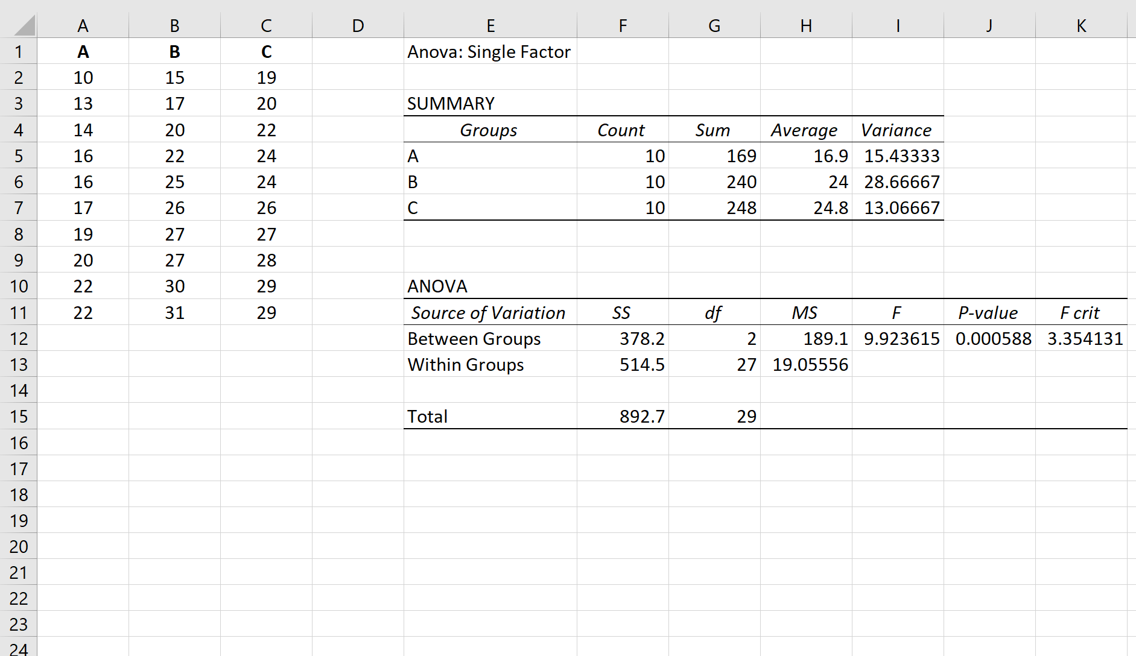Select the cell with value 31 in column B
1136x656 pixels.
click(174, 312)
